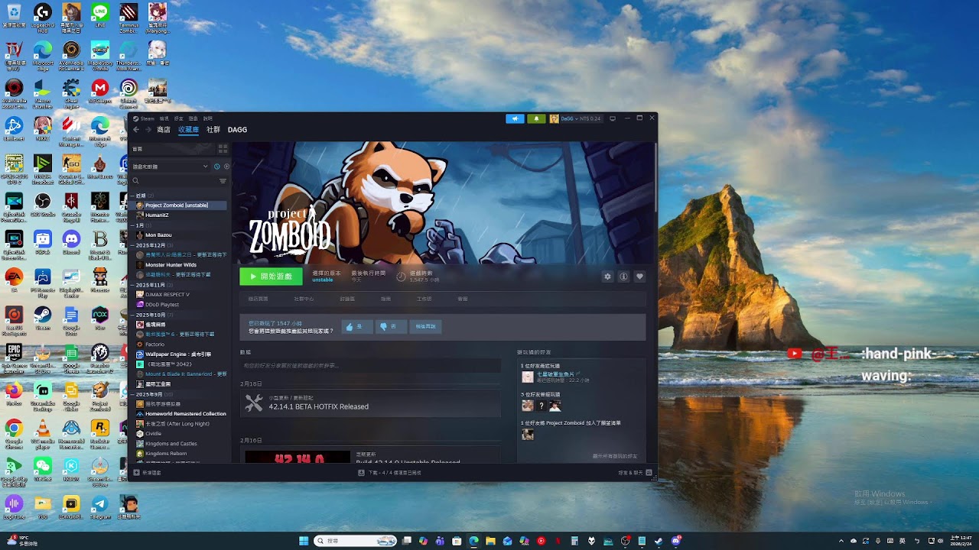
Task: Toggle the favorite heart icon
Action: (639, 277)
